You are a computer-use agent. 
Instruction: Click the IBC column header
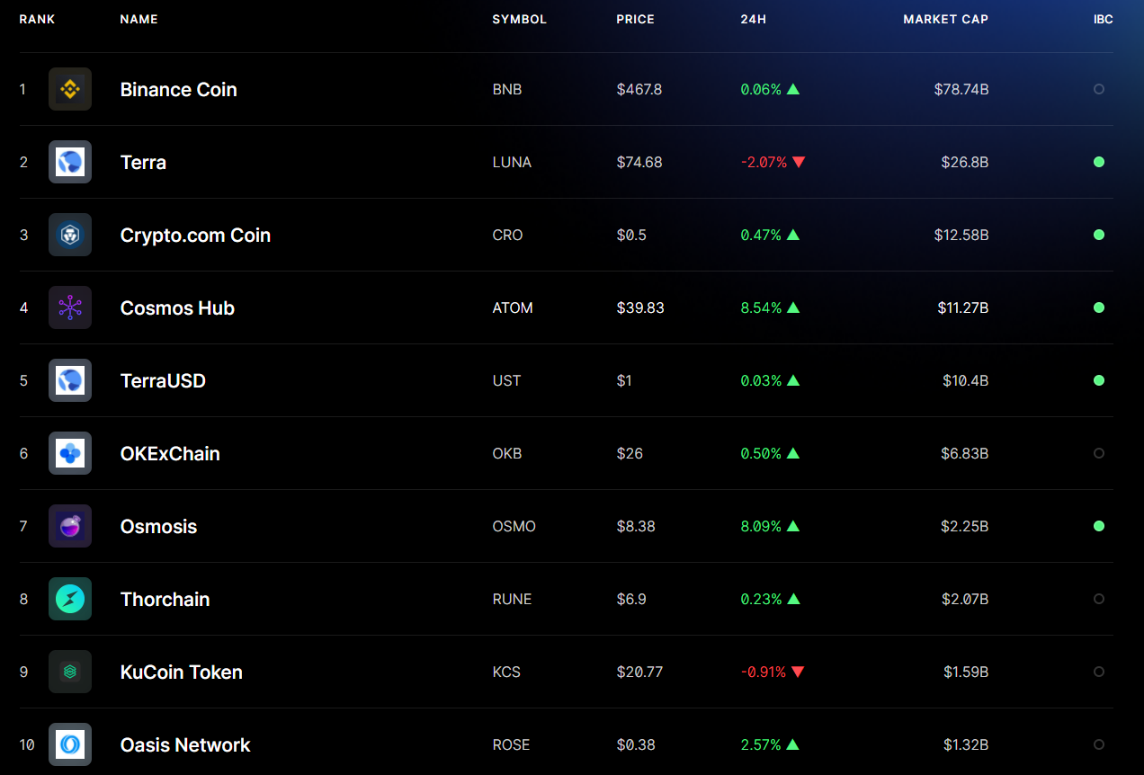[1104, 19]
